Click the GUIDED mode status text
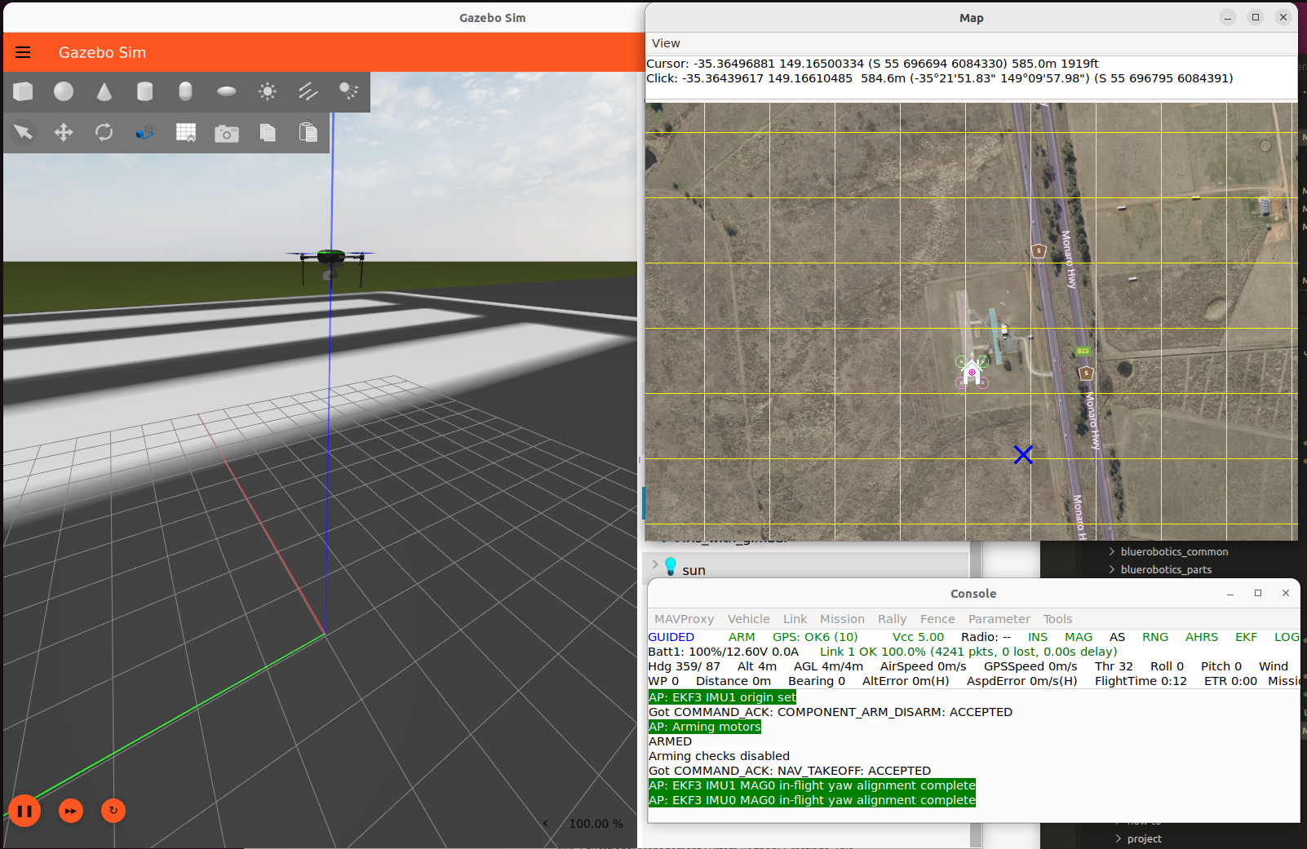Viewport: 1307px width, 849px height. (x=671, y=637)
